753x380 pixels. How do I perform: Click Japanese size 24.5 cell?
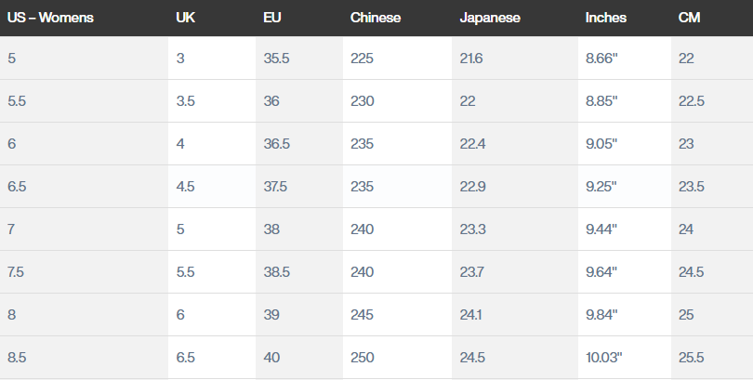pyautogui.click(x=472, y=358)
